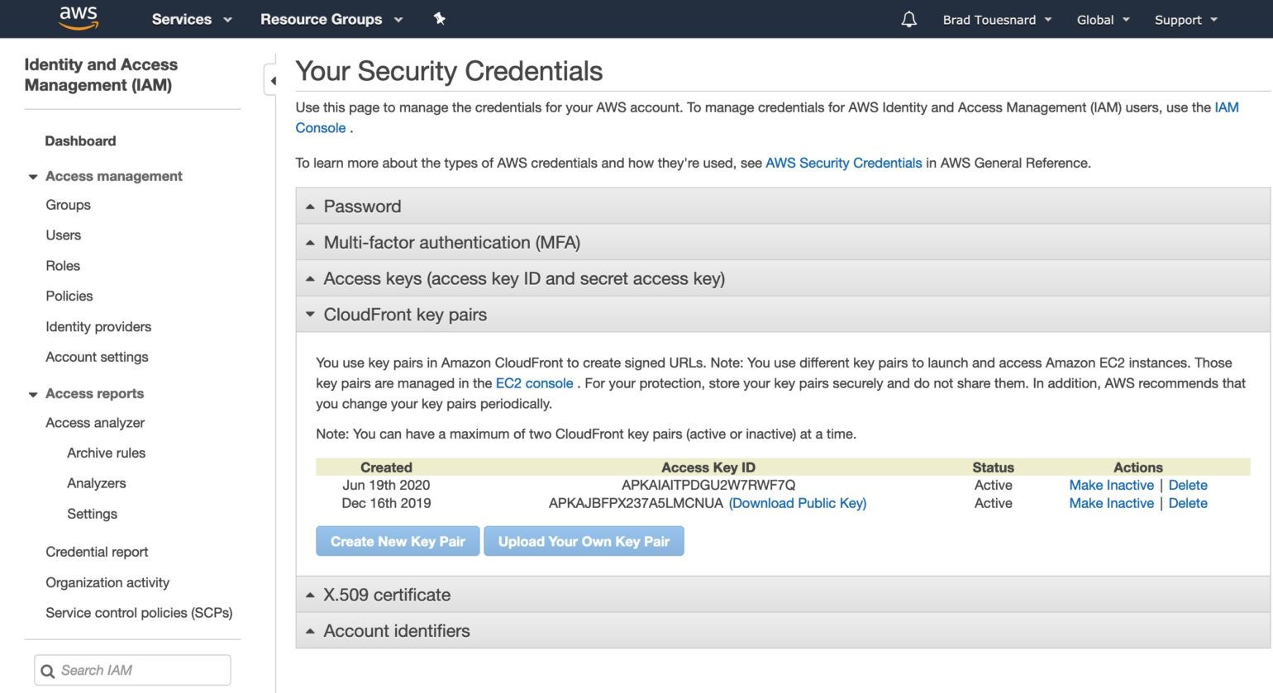Expand the Multi-factor authentication (MFA) section
The image size is (1273, 693).
(783, 243)
